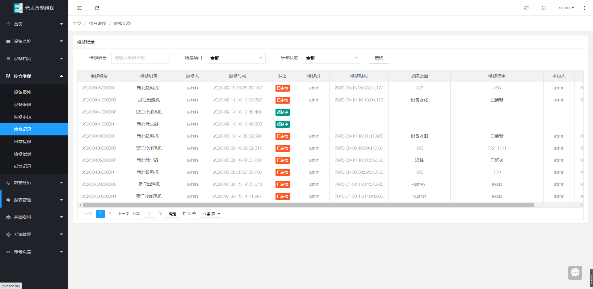Focus the 维修信息 search input

point(141,58)
